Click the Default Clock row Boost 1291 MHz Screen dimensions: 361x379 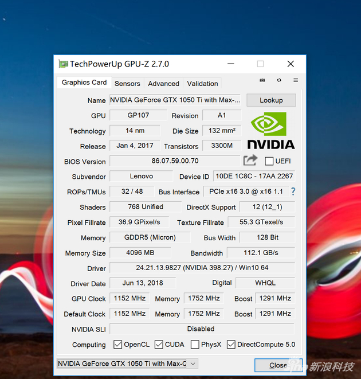pos(275,314)
